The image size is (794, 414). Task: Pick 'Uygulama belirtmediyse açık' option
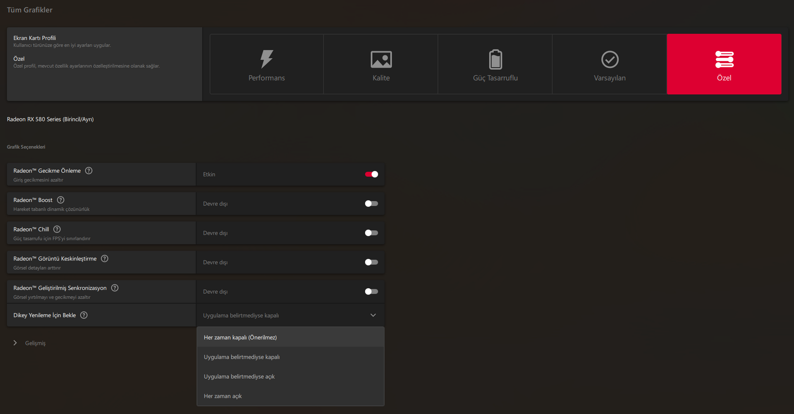click(x=290, y=376)
